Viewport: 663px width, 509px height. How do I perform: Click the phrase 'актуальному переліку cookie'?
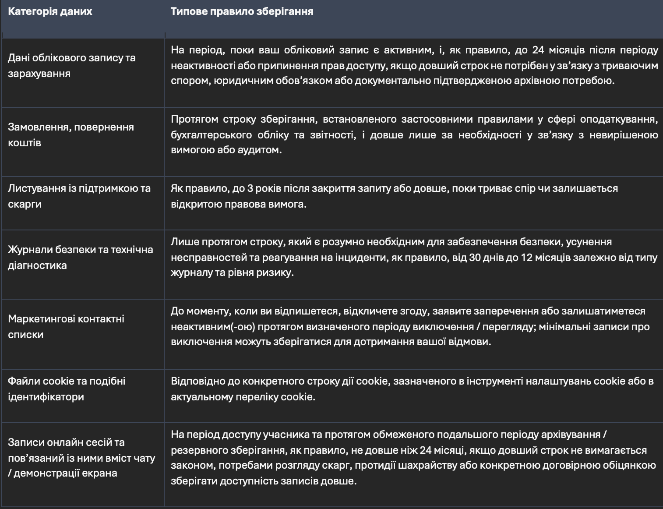243,397
